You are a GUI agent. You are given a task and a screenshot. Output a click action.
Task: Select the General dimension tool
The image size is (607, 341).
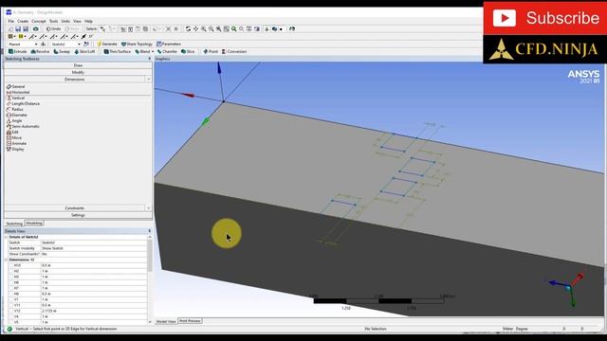click(15, 86)
